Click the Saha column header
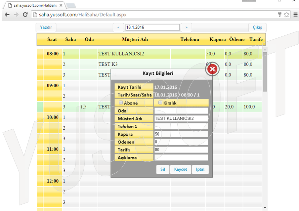Viewport: 299px width, 211px height. pyautogui.click(x=70, y=39)
